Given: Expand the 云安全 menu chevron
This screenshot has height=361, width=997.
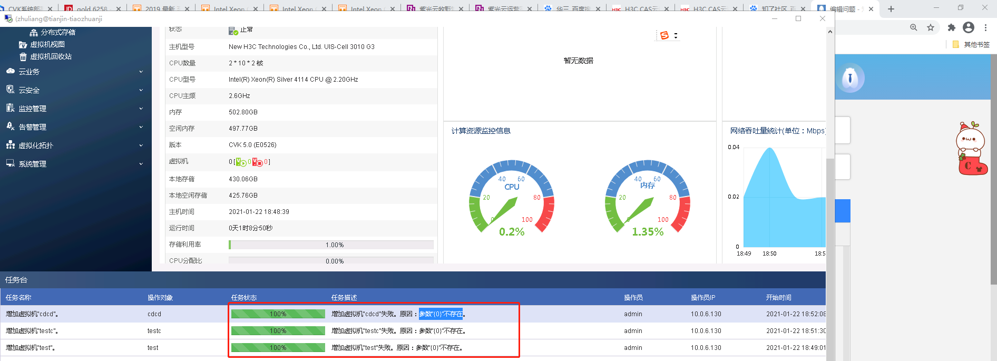Looking at the screenshot, I should tap(141, 90).
